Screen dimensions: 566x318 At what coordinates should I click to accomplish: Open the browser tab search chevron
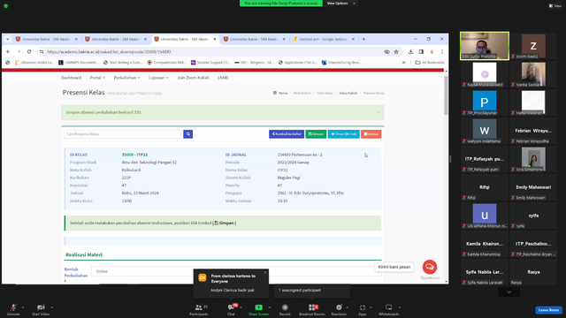point(8,39)
